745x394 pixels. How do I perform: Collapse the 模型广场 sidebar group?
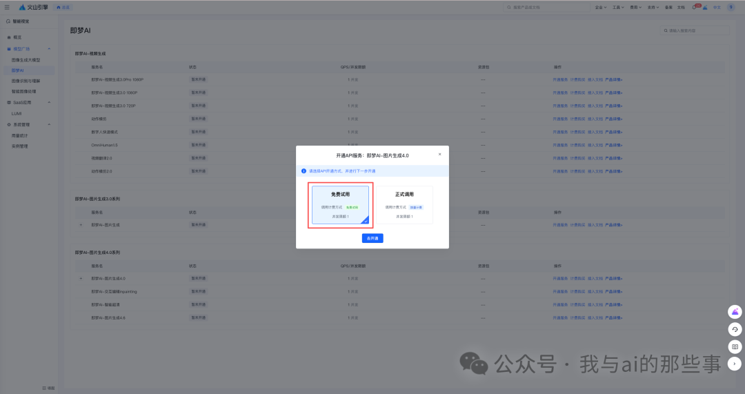[49, 49]
